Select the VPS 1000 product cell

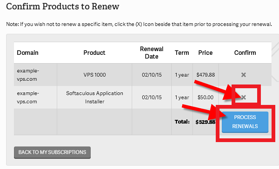(x=94, y=75)
